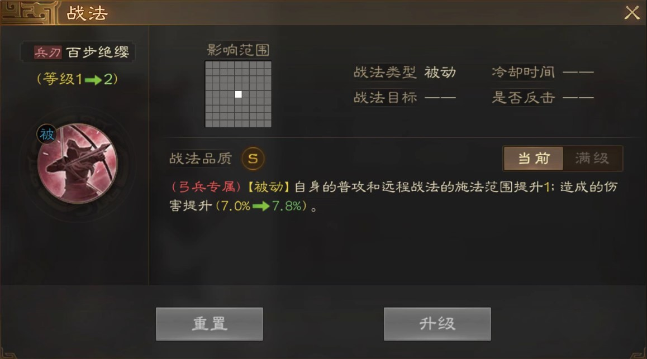
Task: Switch to the 当前 current-level view
Action: (x=534, y=158)
